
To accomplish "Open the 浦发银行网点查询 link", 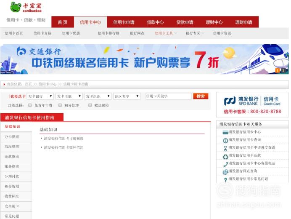I will [243, 171].
